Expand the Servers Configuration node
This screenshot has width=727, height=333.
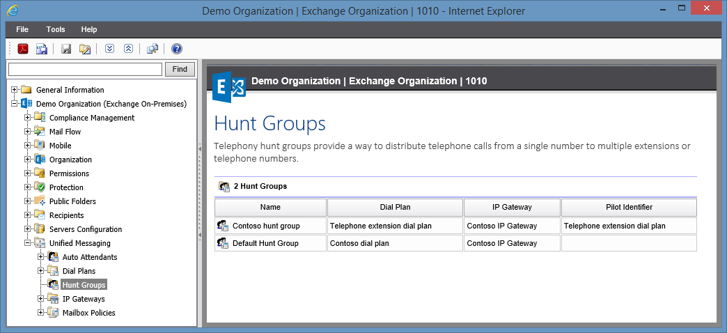tap(28, 229)
